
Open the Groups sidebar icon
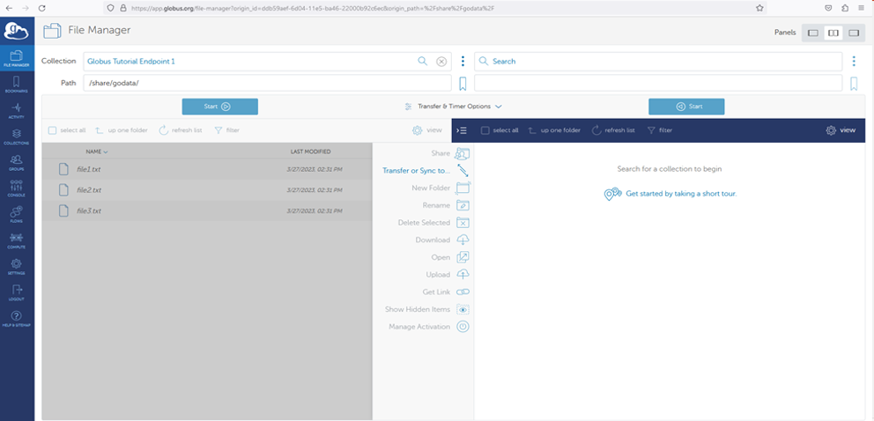pyautogui.click(x=17, y=161)
